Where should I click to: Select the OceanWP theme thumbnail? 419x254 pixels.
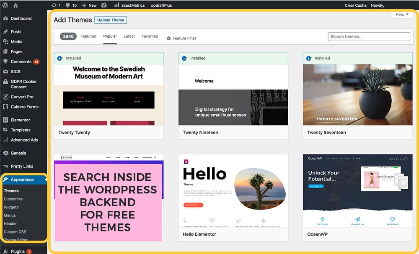357,190
